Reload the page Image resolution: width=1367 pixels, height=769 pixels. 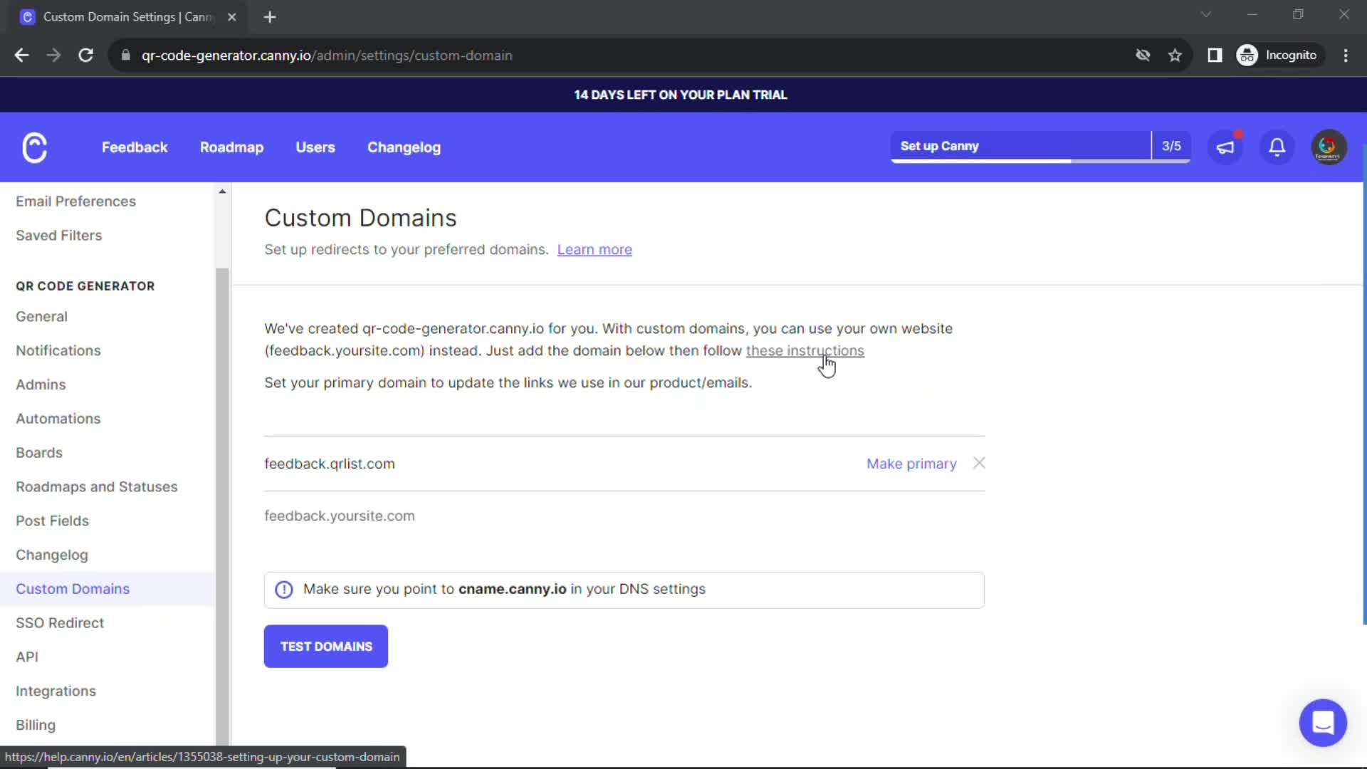click(x=85, y=55)
